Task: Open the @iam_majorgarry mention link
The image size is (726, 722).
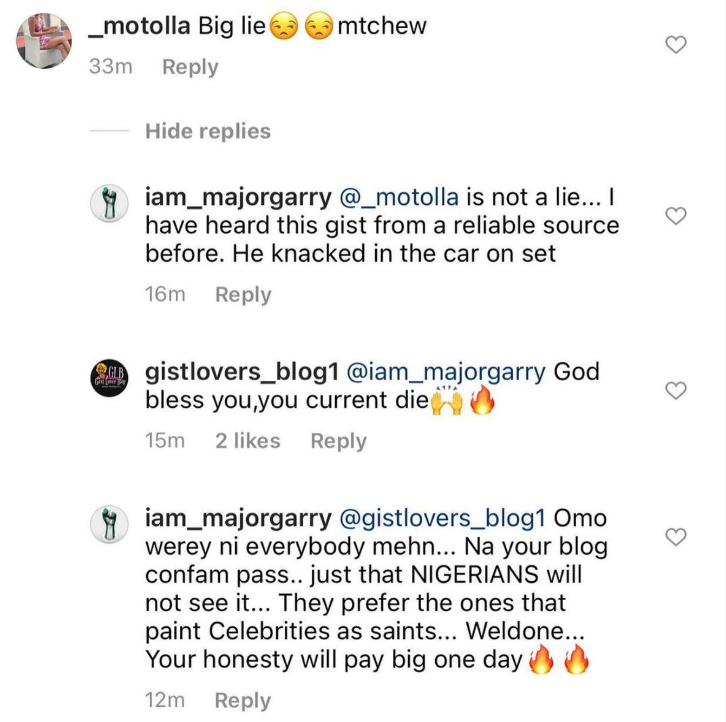Action: (x=445, y=372)
